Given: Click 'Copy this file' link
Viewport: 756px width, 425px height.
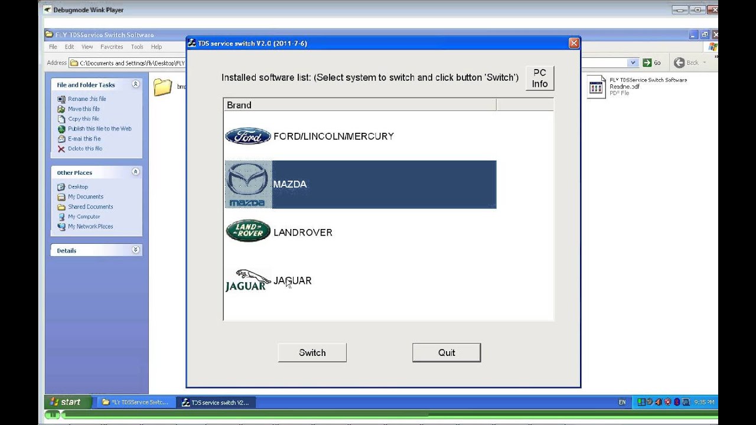Looking at the screenshot, I should point(83,119).
